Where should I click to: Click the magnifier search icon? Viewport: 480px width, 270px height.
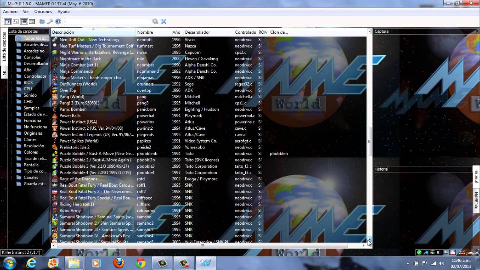pos(155,21)
